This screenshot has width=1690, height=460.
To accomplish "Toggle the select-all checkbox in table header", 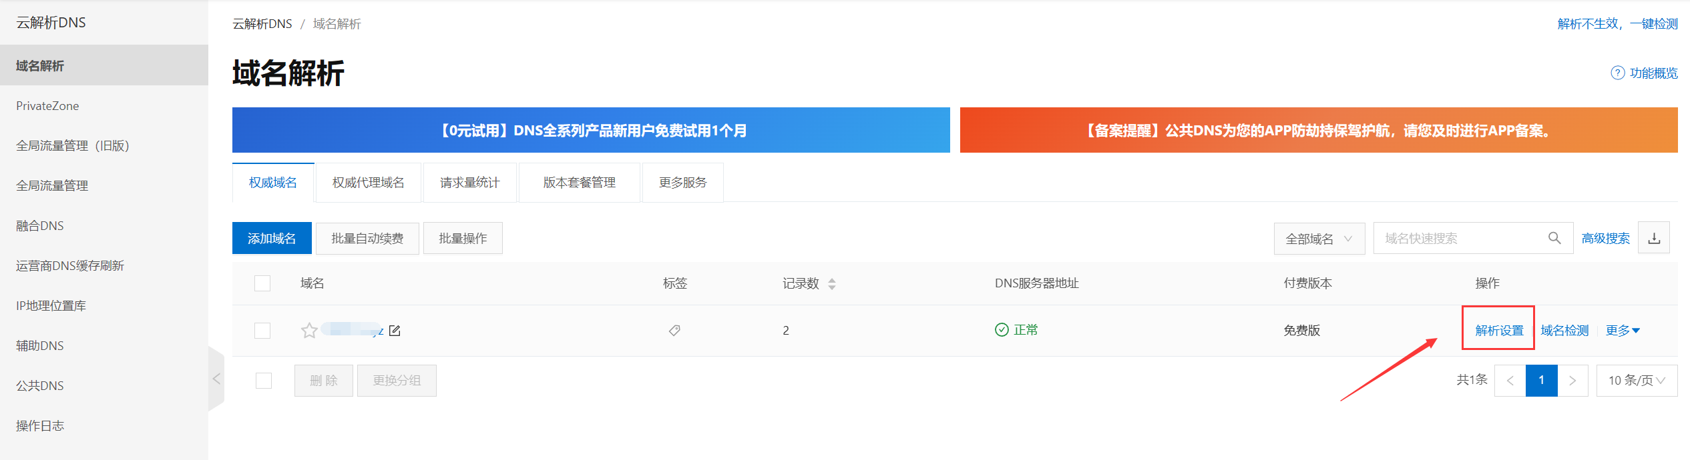I will click(x=262, y=283).
